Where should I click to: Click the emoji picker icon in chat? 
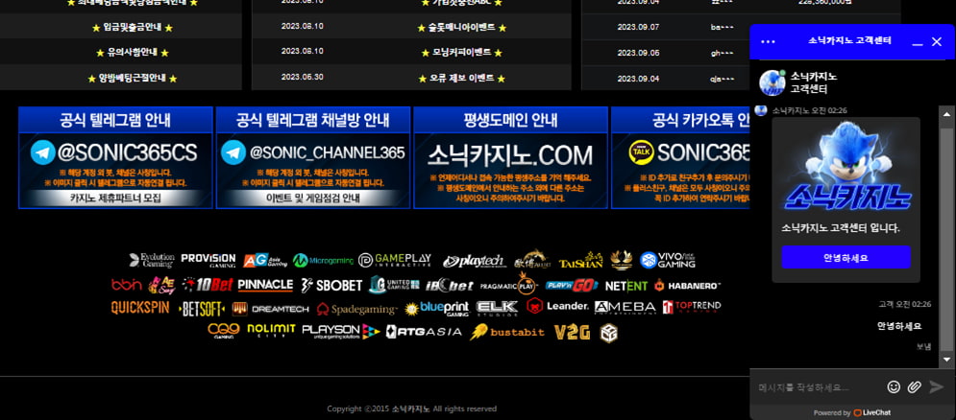coord(894,386)
